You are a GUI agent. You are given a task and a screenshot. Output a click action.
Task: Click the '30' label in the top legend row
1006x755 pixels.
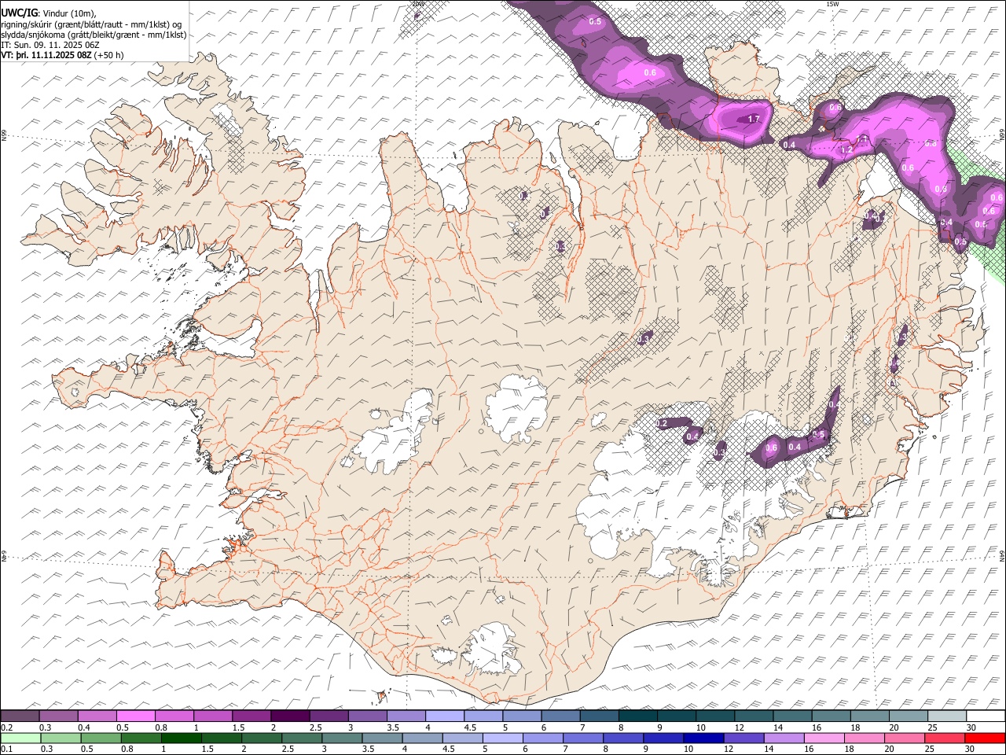[971, 727]
